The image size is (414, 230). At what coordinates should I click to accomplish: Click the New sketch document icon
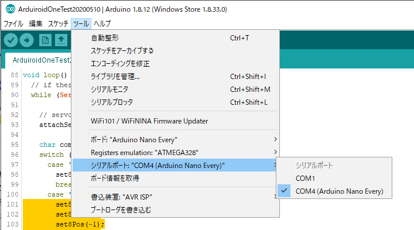(45, 40)
